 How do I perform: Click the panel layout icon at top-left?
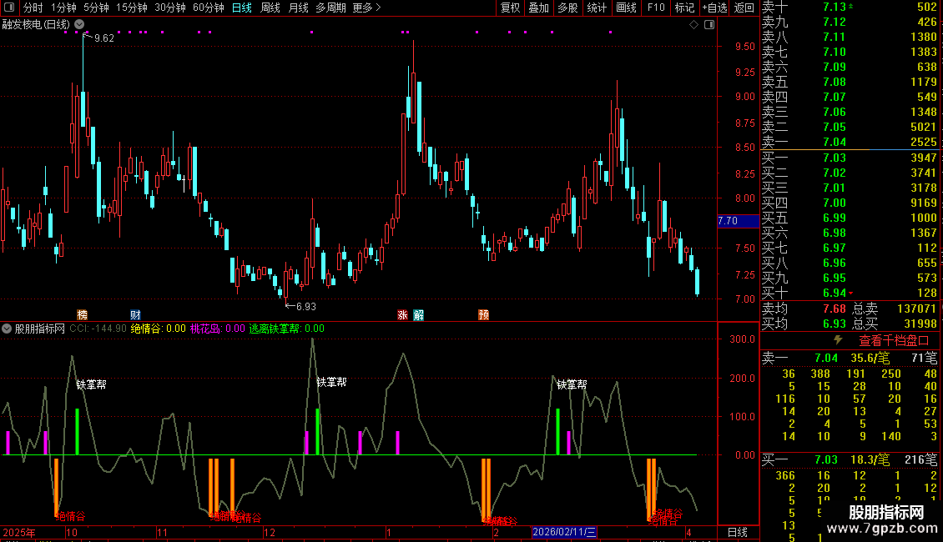click(9, 8)
